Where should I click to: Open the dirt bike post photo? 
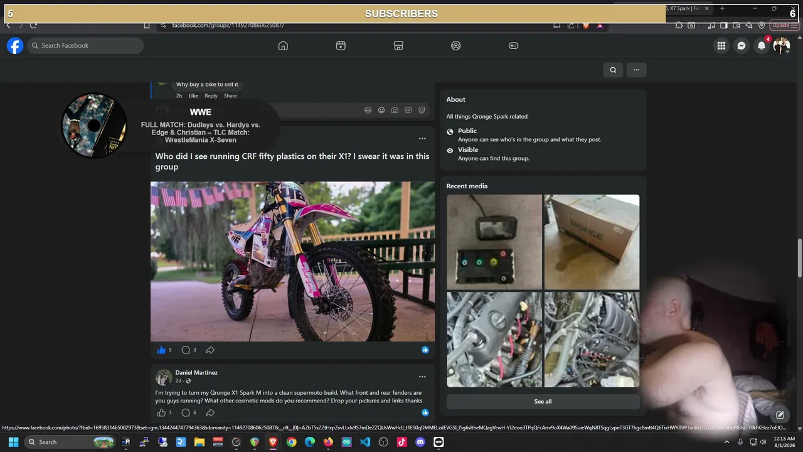(x=292, y=261)
